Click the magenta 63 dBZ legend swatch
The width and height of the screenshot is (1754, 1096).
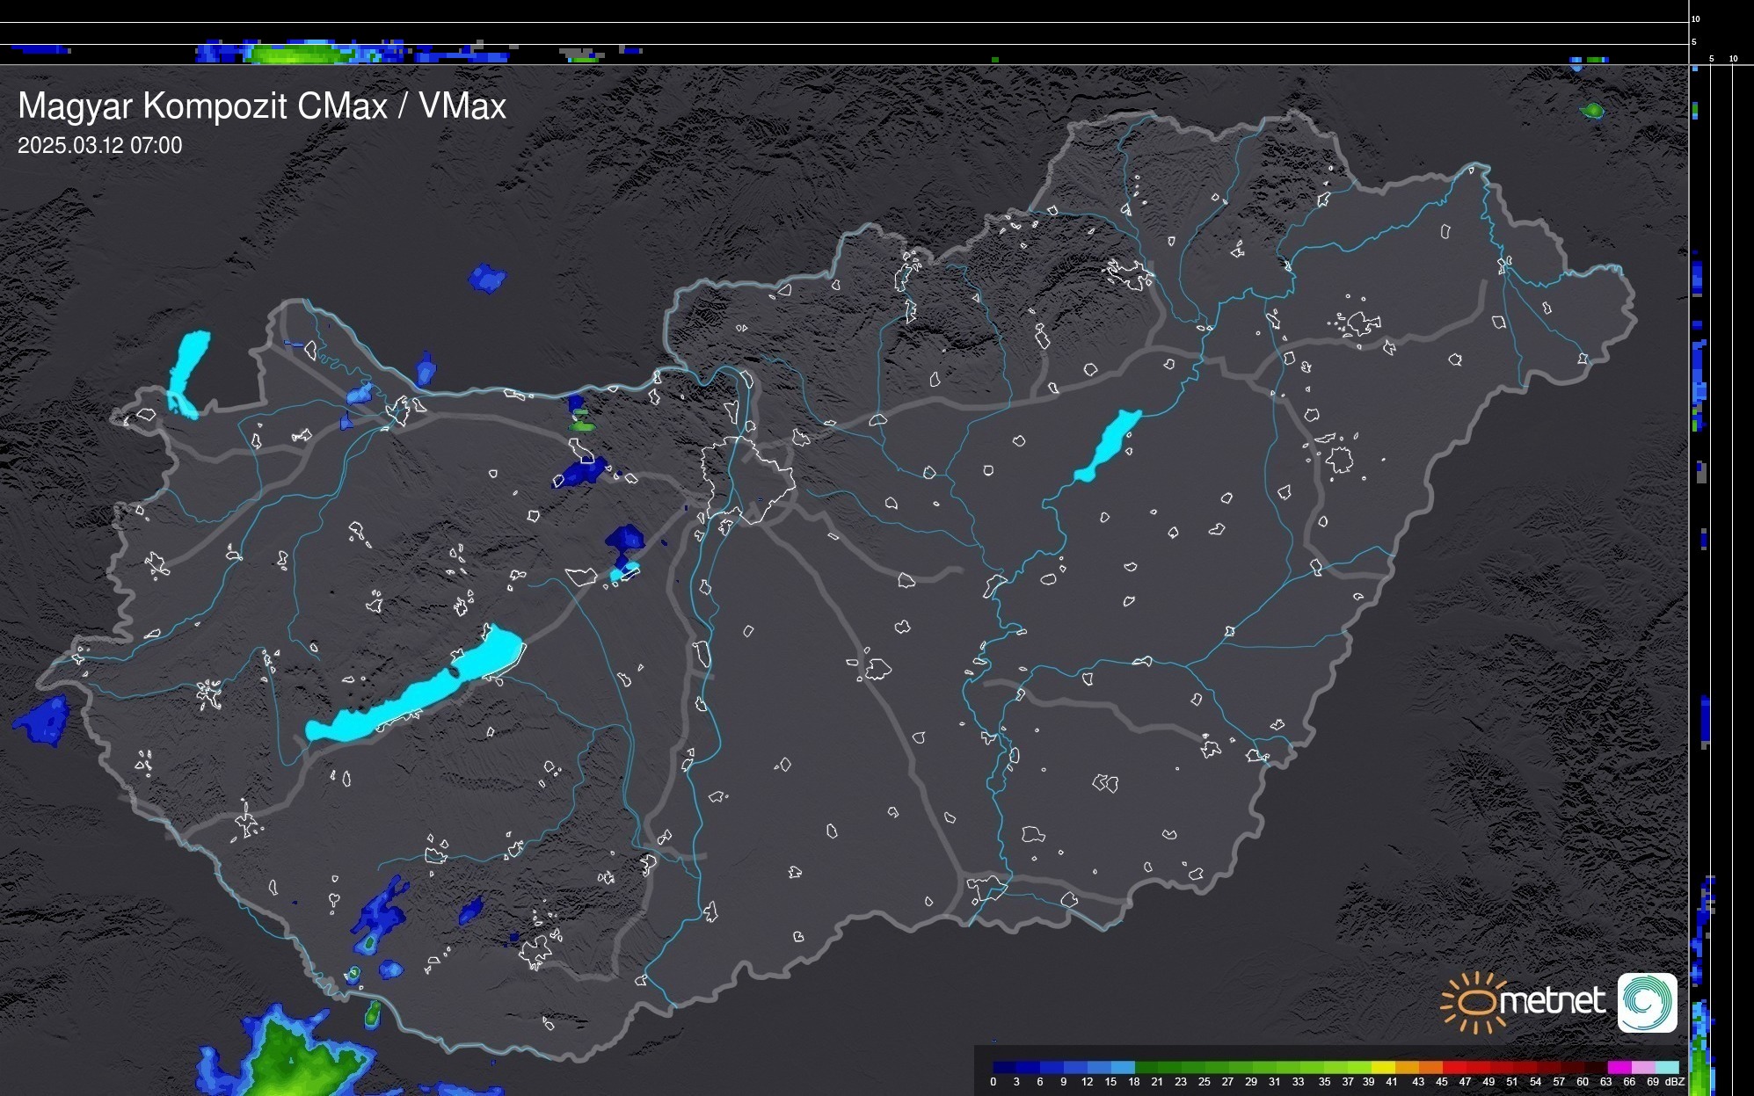1618,1067
